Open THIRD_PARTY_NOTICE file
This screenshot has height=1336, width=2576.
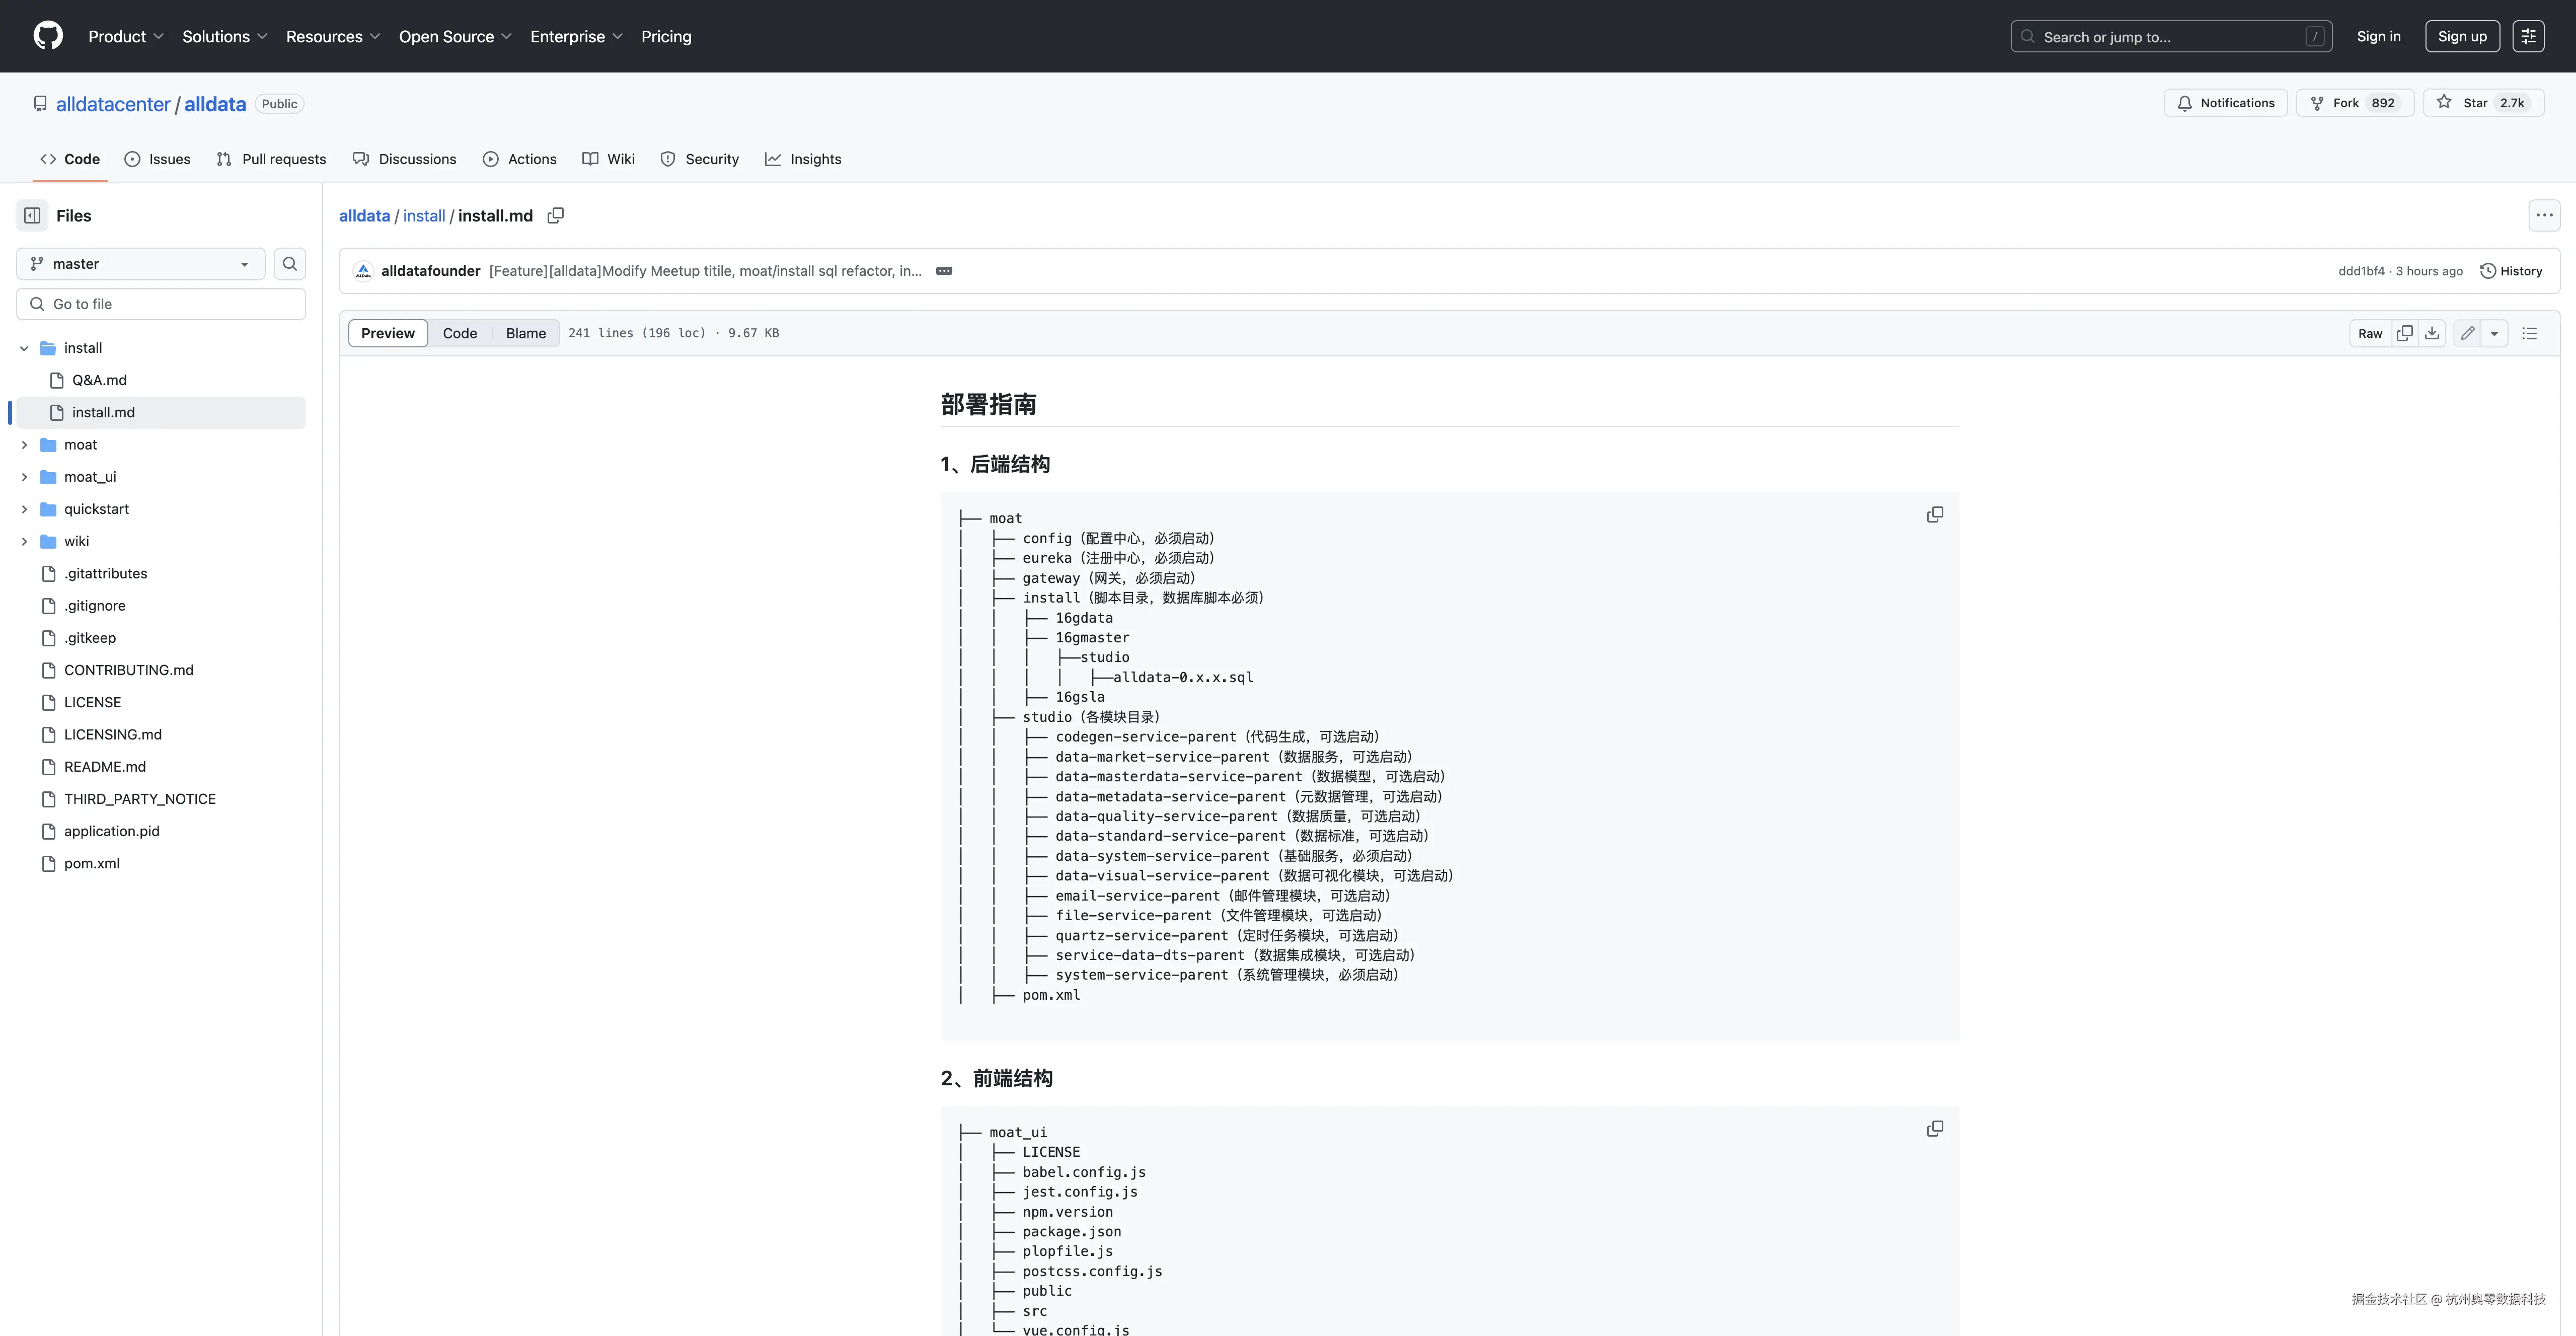140,798
